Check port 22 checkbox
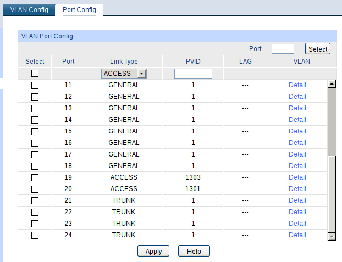This screenshot has height=262, width=342. point(35,213)
